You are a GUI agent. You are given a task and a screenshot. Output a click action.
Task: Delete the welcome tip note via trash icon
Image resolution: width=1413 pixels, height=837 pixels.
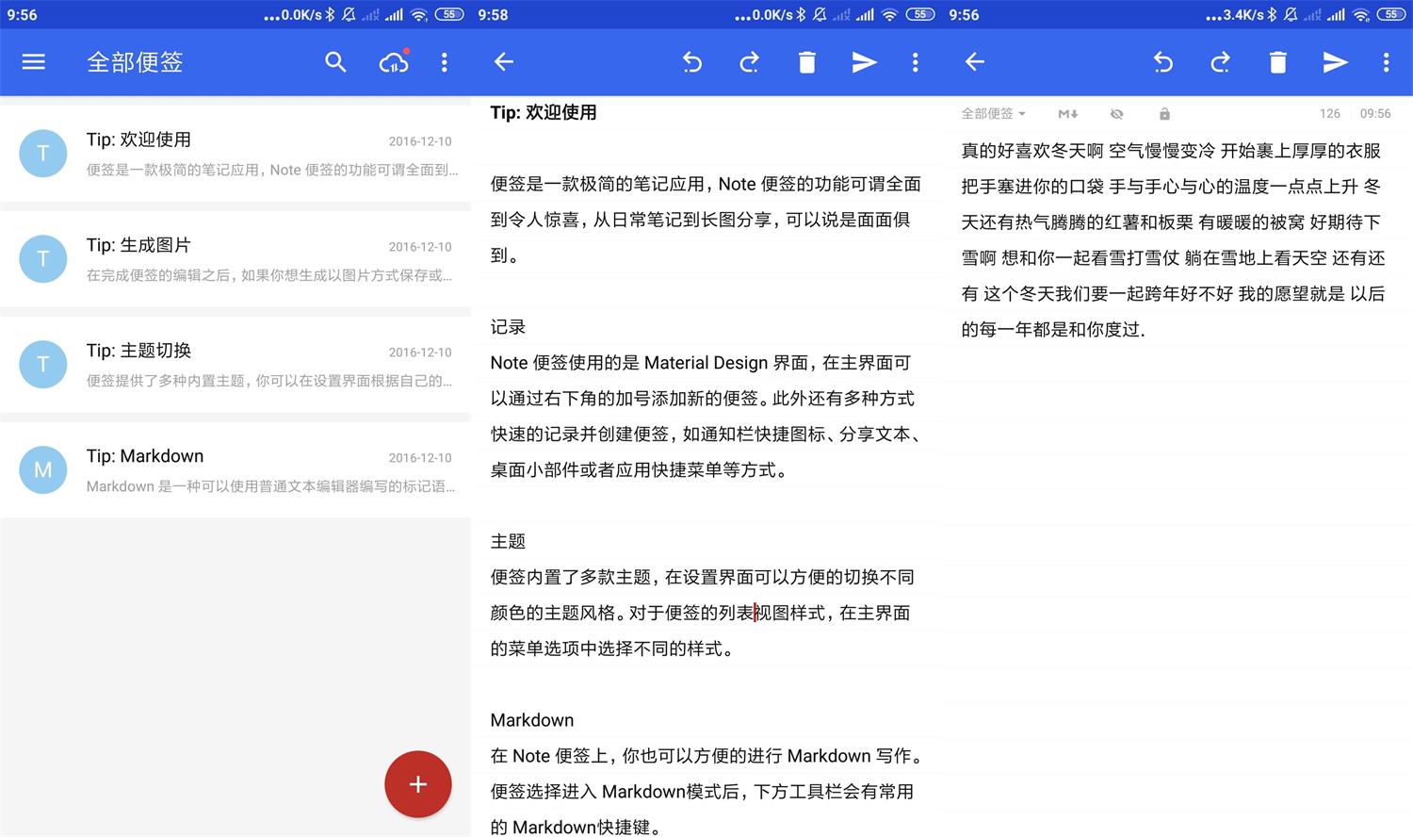[807, 62]
